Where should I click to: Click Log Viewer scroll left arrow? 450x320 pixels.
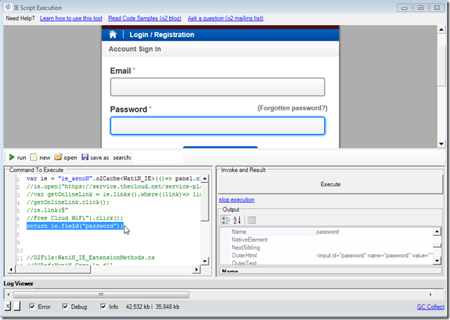point(8,294)
